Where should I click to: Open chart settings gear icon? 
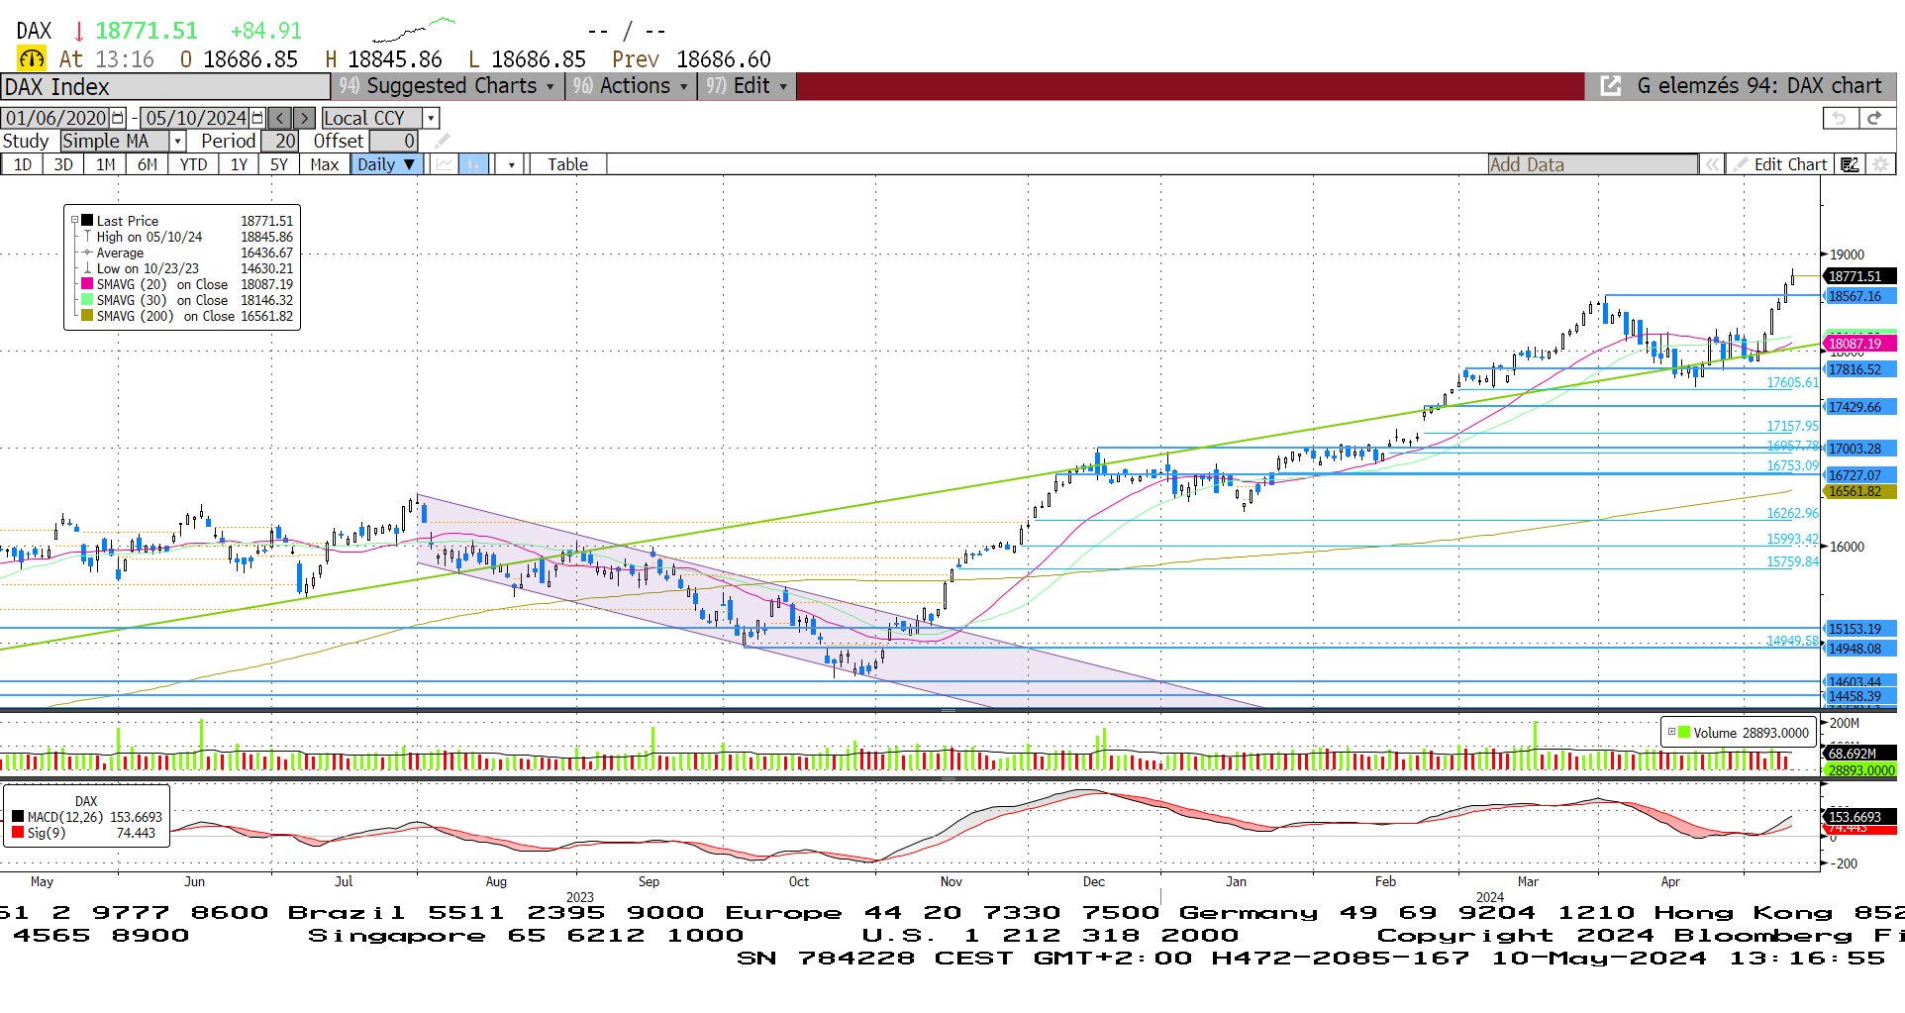[1879, 164]
